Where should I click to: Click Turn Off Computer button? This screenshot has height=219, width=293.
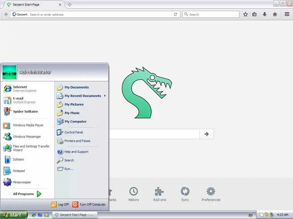(89, 204)
